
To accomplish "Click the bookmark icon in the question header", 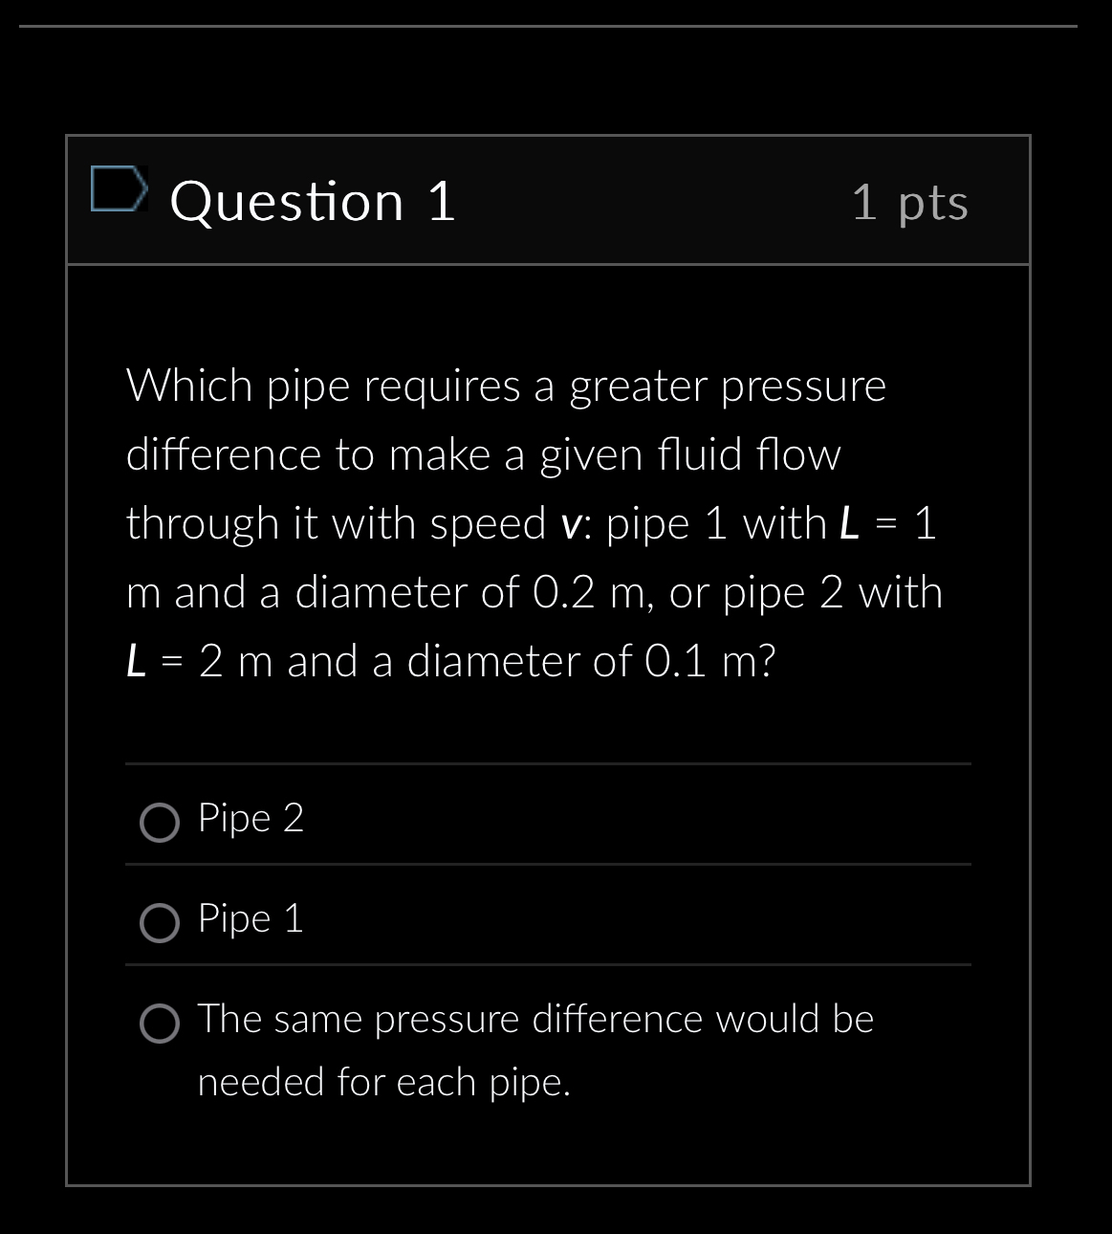I will pos(119,193).
